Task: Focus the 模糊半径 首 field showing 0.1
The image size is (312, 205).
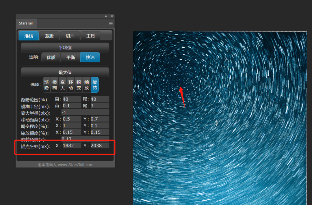Action: coord(72,106)
